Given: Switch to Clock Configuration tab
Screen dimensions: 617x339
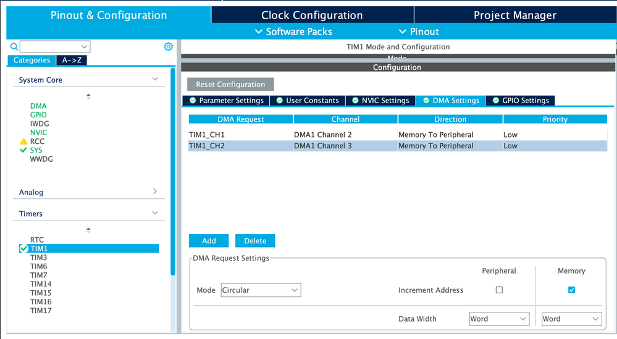Looking at the screenshot, I should point(312,15).
